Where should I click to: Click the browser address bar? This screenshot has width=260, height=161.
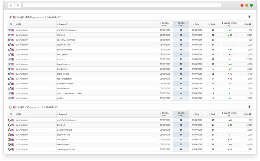click(x=121, y=5)
